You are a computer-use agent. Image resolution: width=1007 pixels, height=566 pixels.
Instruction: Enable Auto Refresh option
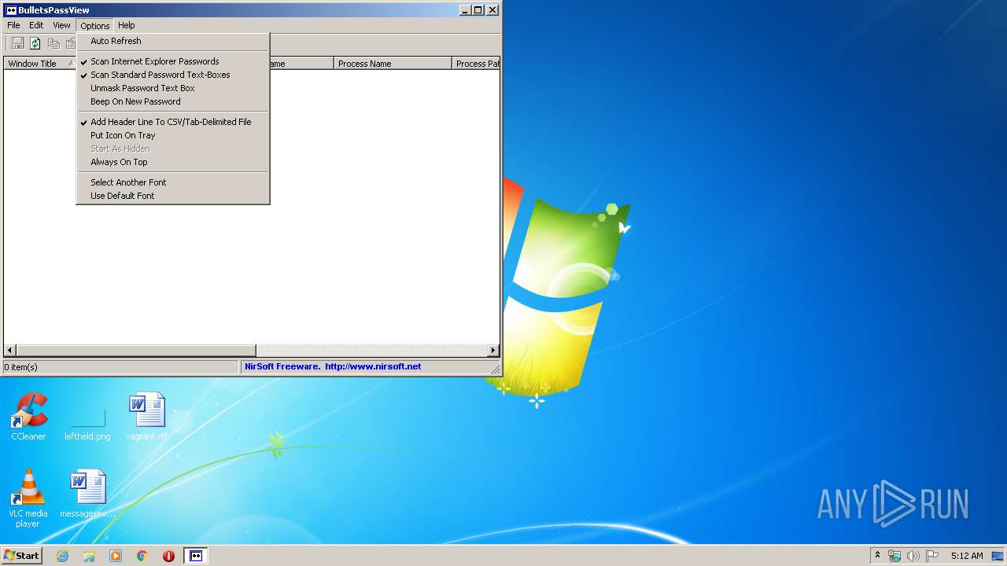coord(173,41)
